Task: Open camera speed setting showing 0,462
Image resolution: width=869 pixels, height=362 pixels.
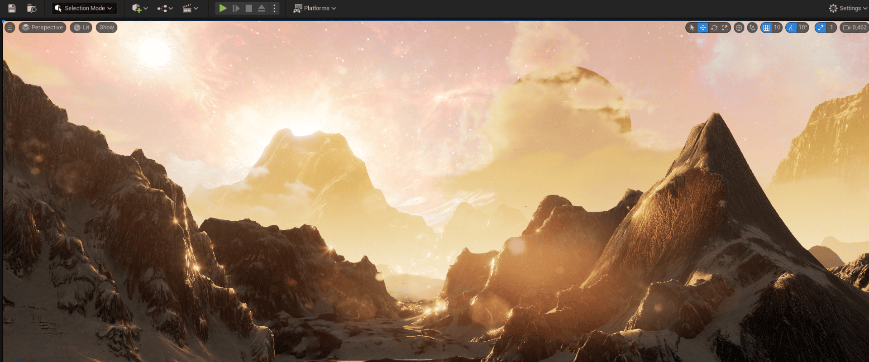Action: 854,28
